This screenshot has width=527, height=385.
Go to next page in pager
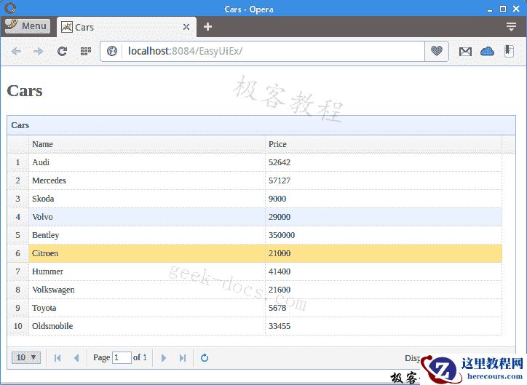click(x=163, y=358)
